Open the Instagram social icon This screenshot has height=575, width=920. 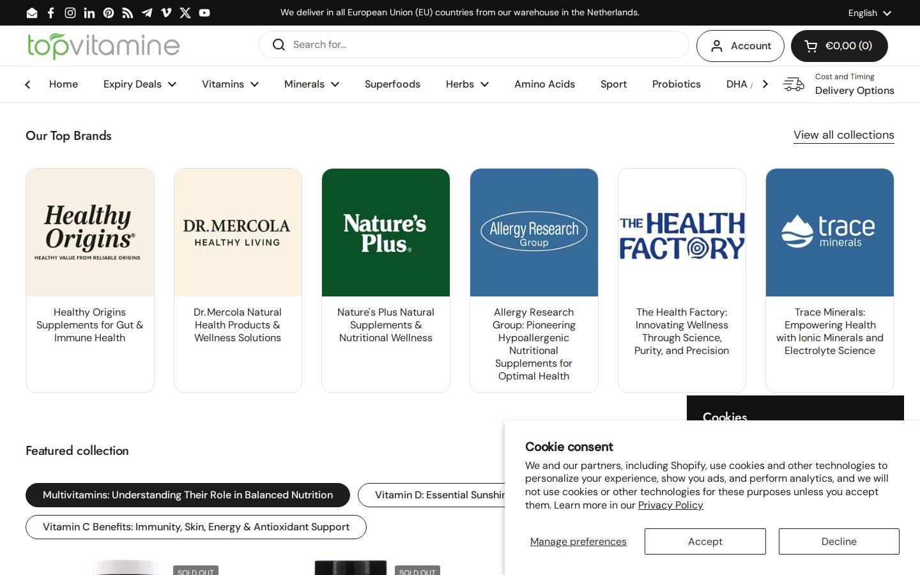(70, 13)
